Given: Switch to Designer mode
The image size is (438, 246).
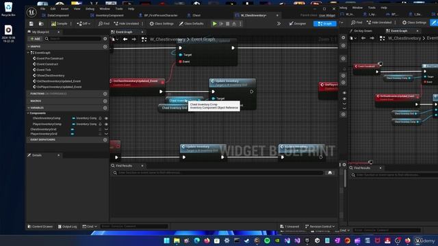Looking at the screenshot, I should pyautogui.click(x=298, y=24).
